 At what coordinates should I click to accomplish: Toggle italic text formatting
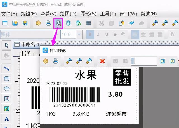point(98,35)
